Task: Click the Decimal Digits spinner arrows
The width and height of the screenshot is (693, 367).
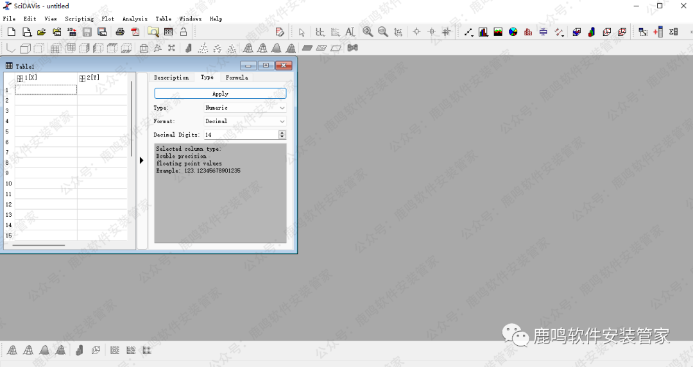Action: 282,135
